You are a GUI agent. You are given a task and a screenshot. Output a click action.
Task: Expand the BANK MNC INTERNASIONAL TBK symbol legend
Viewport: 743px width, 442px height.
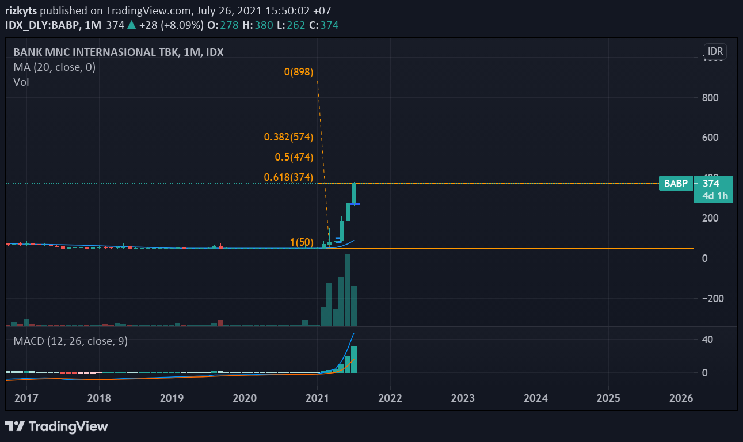point(119,52)
